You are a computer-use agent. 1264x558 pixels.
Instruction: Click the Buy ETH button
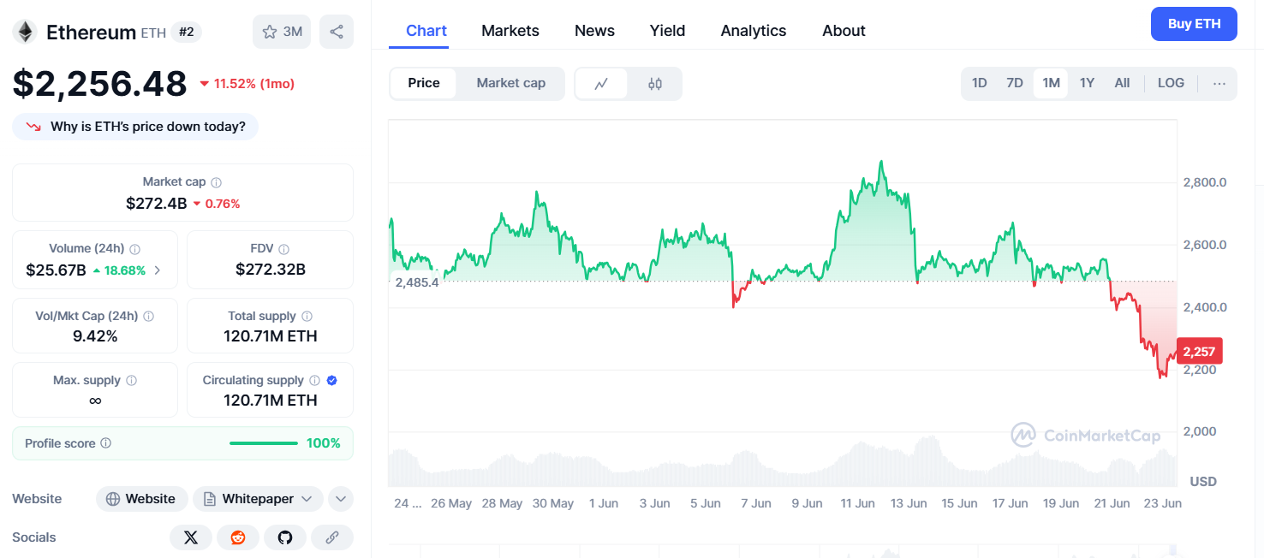[1194, 24]
